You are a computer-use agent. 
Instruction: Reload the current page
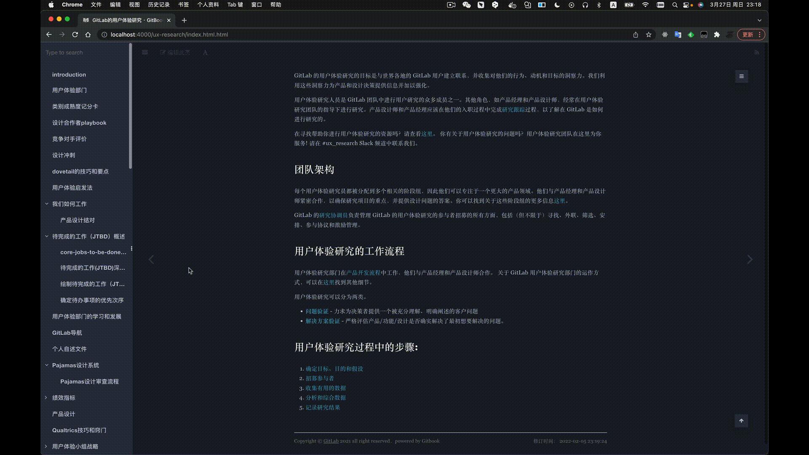(75, 35)
